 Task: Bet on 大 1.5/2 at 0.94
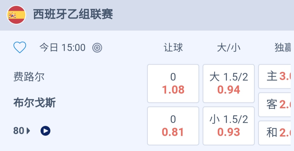tap(229, 84)
